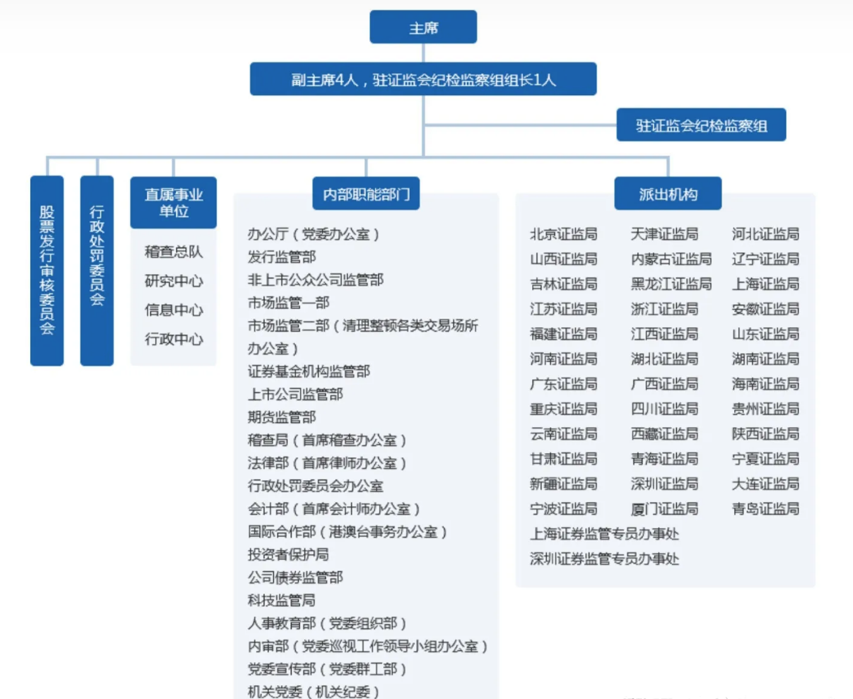The image size is (853, 699).
Task: Click 四川证监局
Action: click(x=664, y=409)
